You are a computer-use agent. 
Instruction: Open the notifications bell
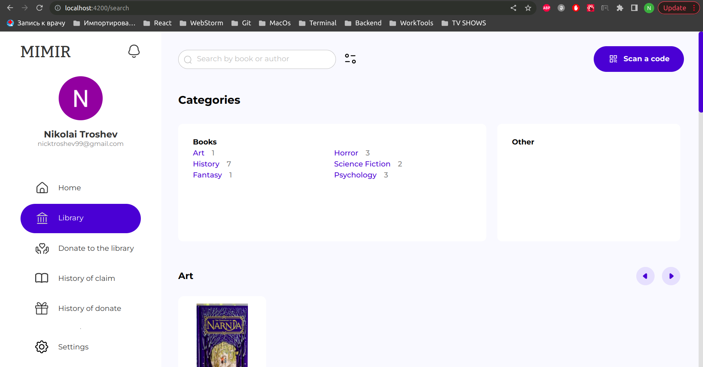133,51
